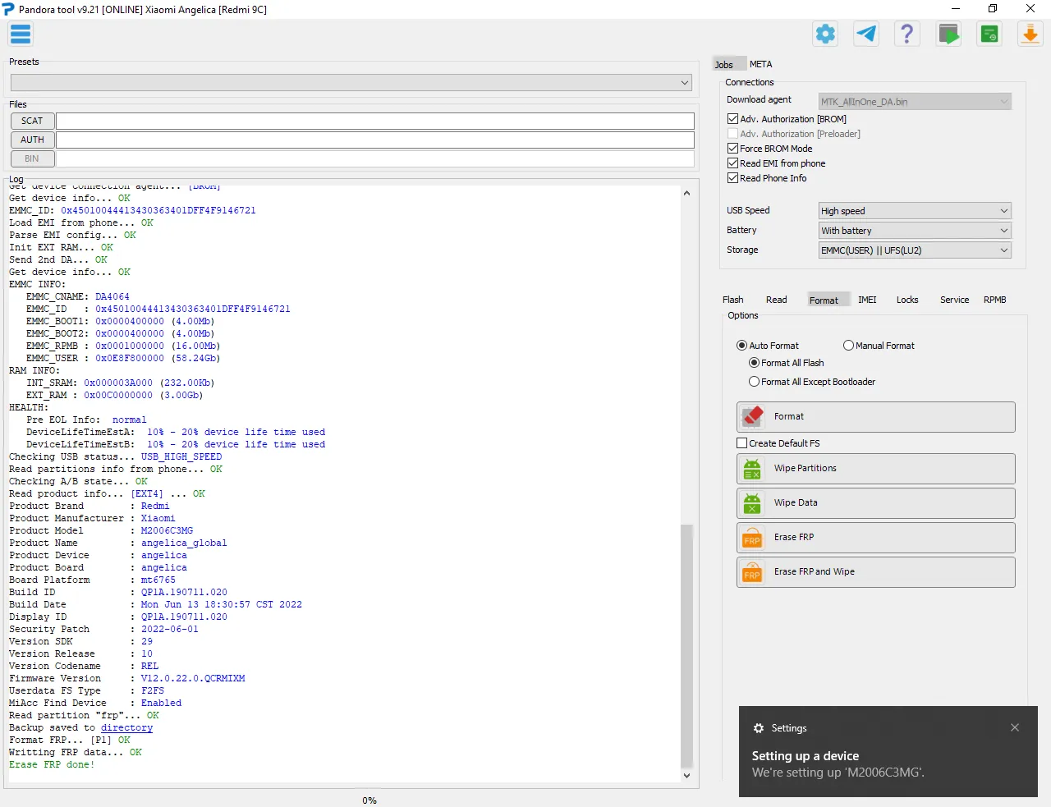Dismiss the Settings notification popup
The height and width of the screenshot is (807, 1051).
(x=1015, y=727)
